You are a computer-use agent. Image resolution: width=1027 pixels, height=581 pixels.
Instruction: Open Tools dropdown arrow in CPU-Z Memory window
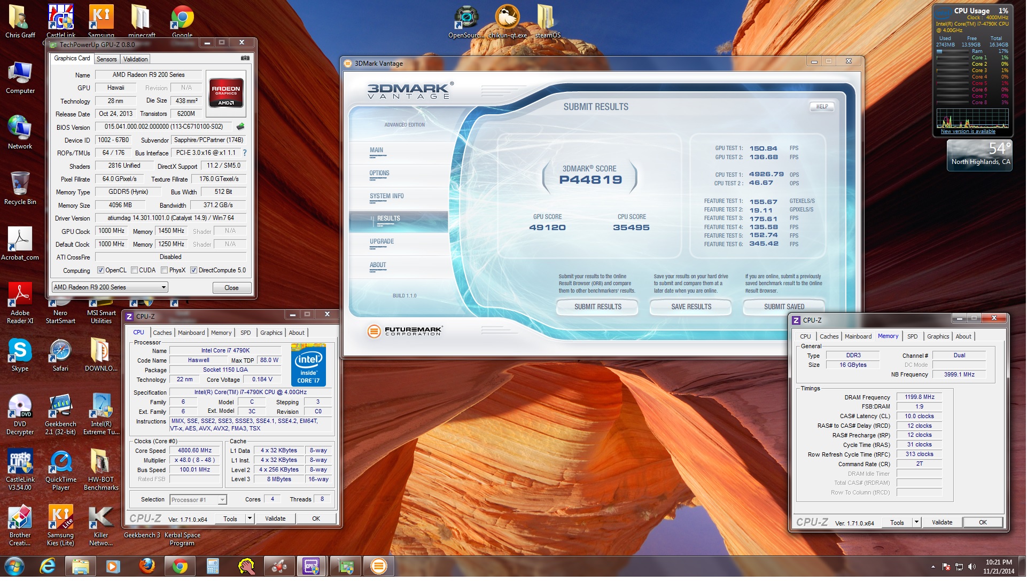coord(916,522)
